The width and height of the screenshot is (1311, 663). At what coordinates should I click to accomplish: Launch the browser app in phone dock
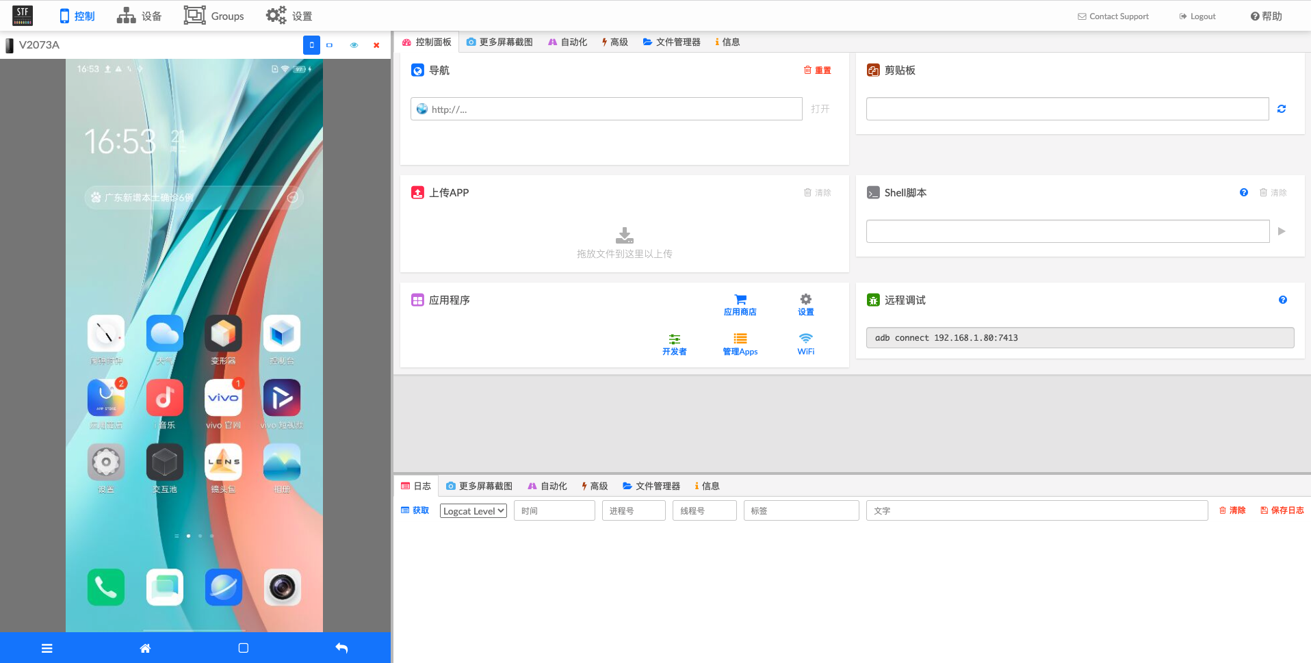coord(224,587)
